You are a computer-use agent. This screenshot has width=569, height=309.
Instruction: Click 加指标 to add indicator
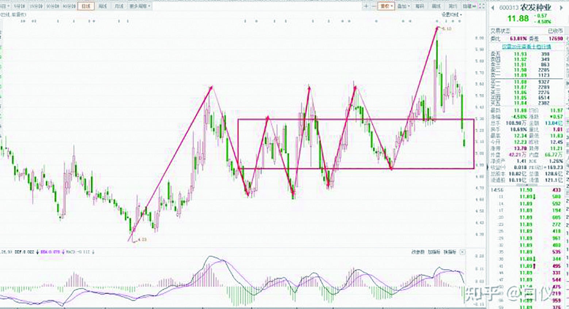[434, 252]
